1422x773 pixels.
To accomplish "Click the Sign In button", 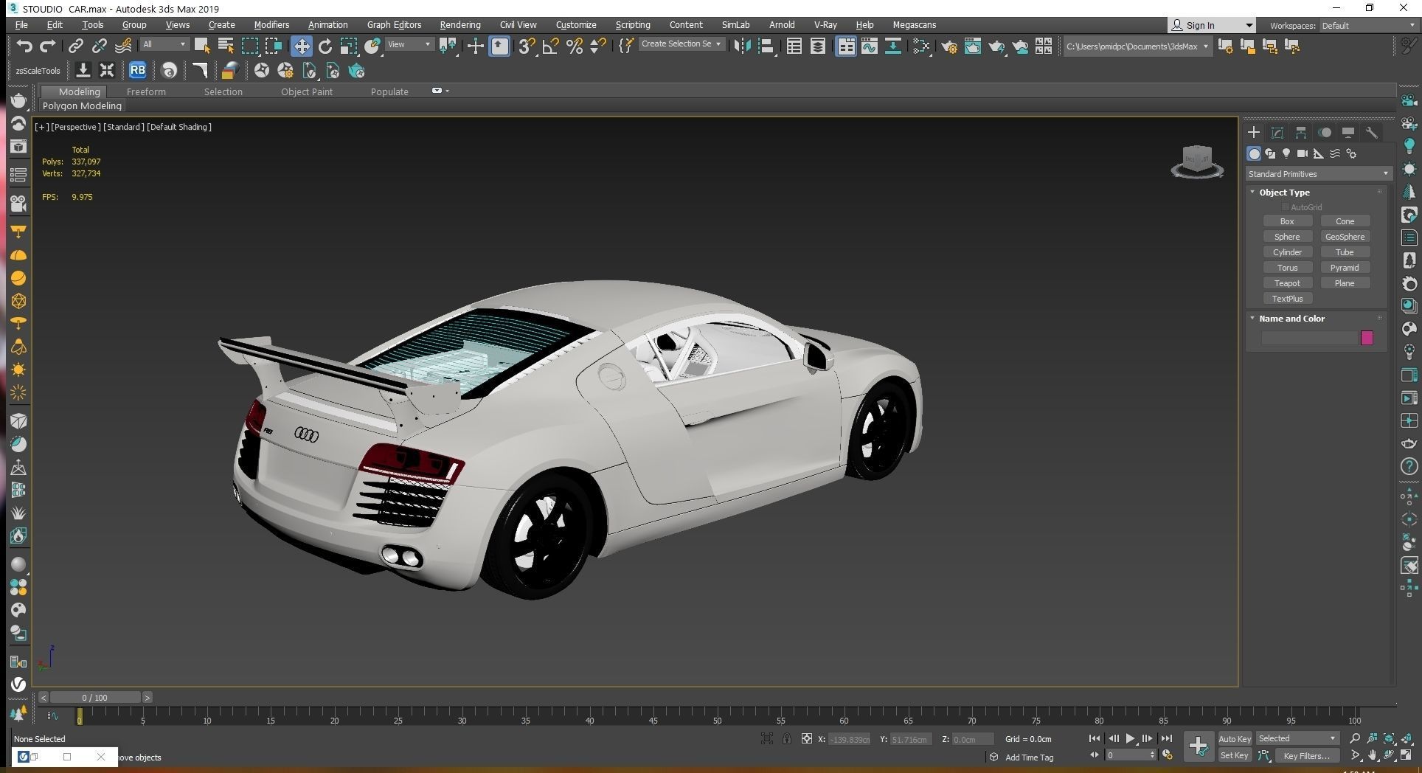I will (x=1211, y=25).
